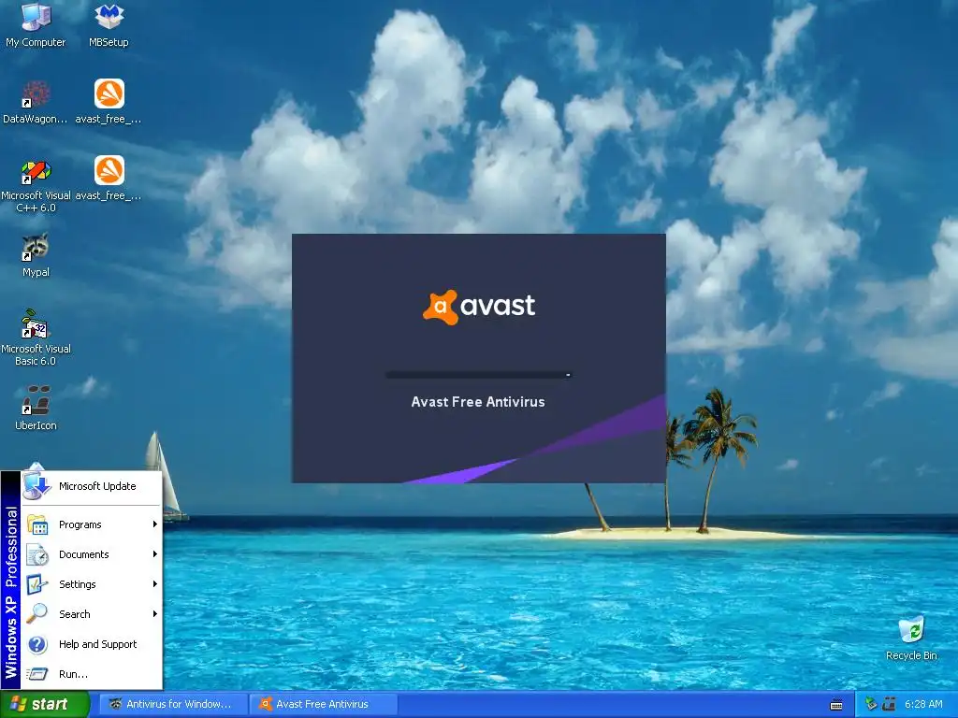Image resolution: width=958 pixels, height=718 pixels.
Task: Switch to Avast Free Antivirus taskbar button
Action: (x=324, y=705)
